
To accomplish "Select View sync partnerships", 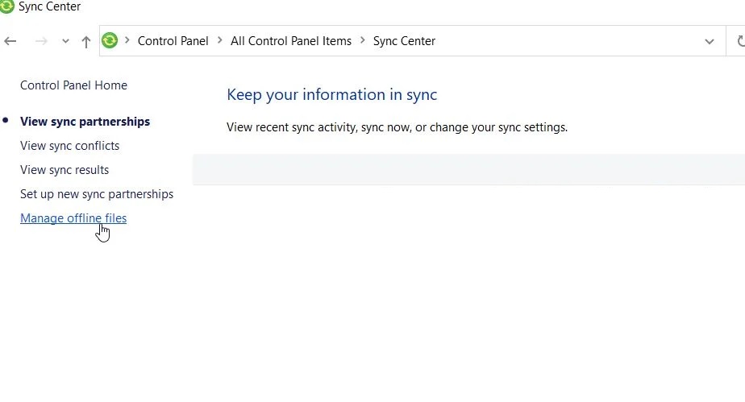I will pos(85,122).
